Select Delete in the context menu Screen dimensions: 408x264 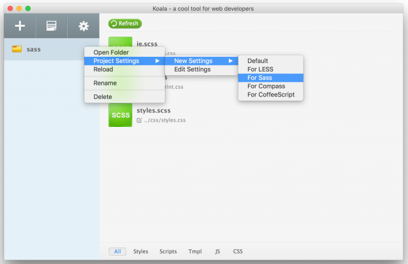click(x=103, y=97)
